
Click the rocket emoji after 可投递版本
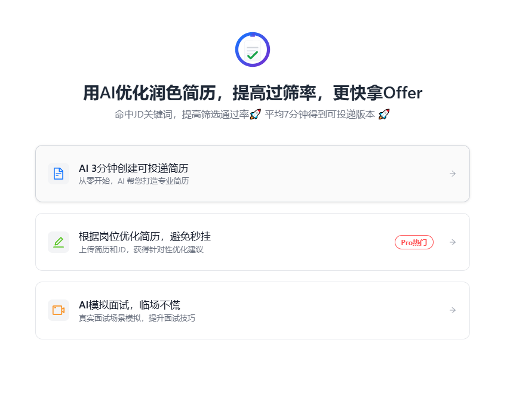coord(384,114)
